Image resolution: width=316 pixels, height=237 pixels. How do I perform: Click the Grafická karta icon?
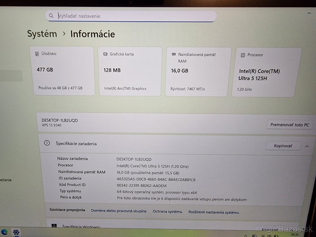106,54
